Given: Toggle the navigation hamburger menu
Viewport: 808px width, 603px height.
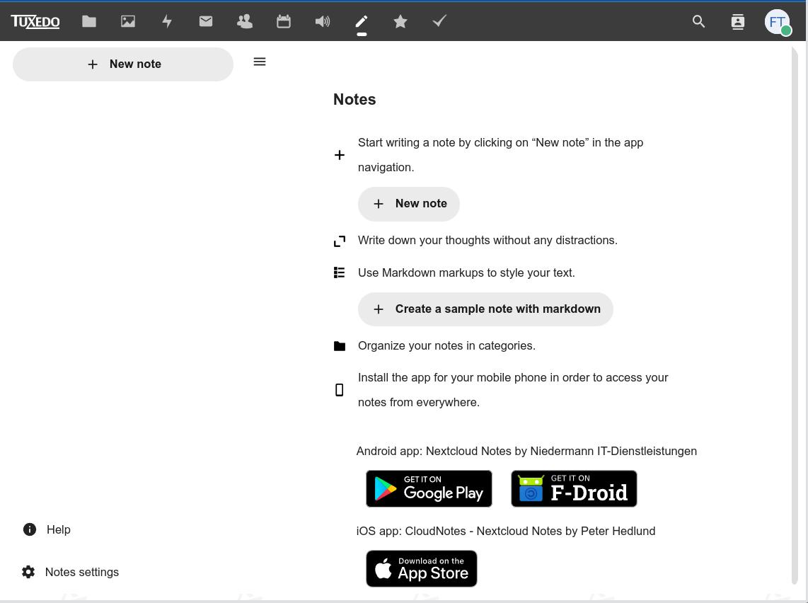Looking at the screenshot, I should [x=260, y=62].
